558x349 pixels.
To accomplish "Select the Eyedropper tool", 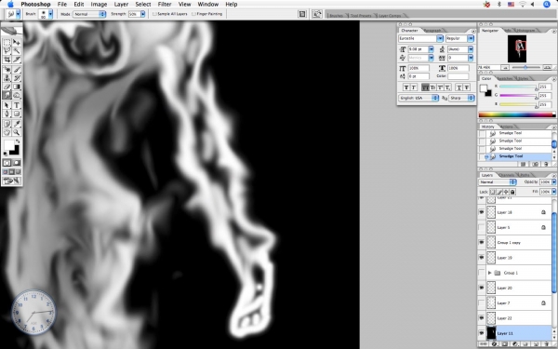I will tap(17, 124).
